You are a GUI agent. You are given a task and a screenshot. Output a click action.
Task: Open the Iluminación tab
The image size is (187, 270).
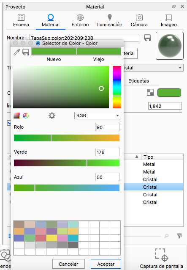[x=110, y=20]
